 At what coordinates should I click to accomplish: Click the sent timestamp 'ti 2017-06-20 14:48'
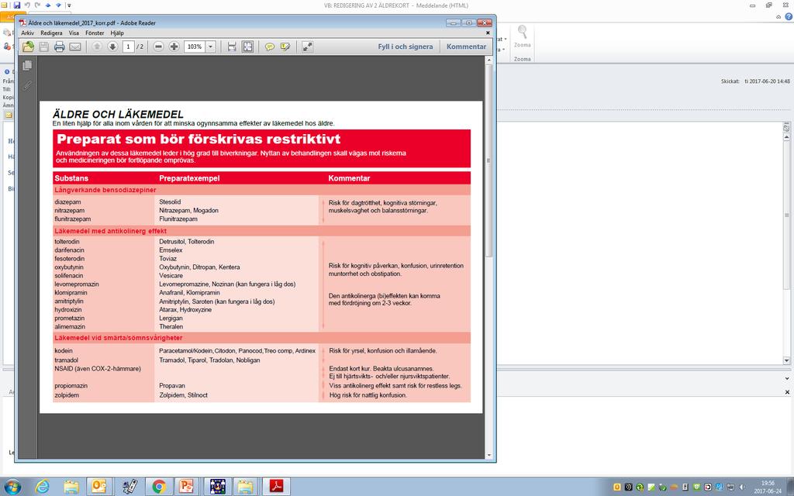(x=767, y=81)
